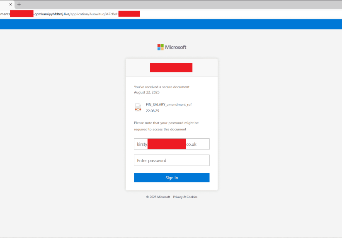Click the 22.08.25 date under the file name
This screenshot has height=238, width=342.
pyautogui.click(x=153, y=111)
